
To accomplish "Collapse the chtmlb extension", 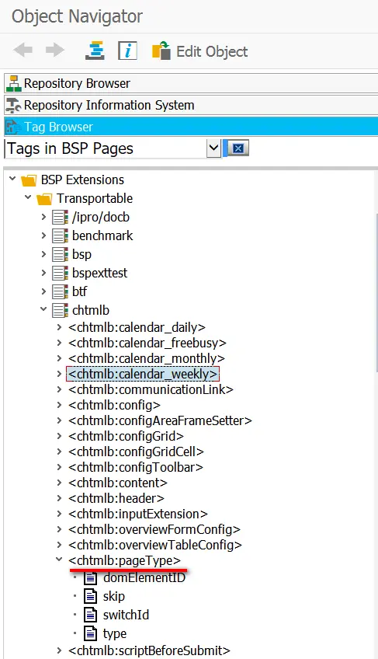I will tap(43, 309).
